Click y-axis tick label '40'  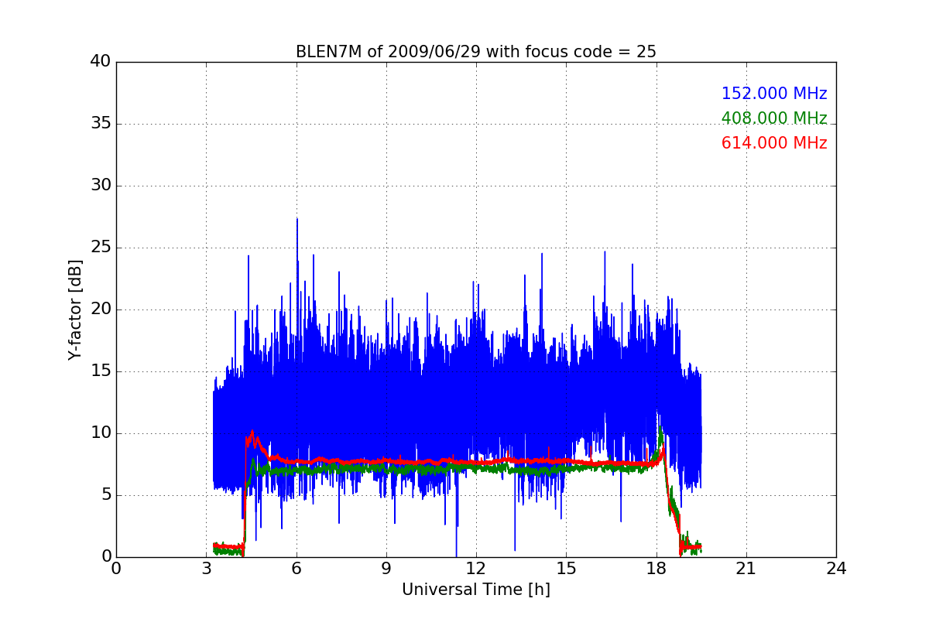(x=101, y=62)
